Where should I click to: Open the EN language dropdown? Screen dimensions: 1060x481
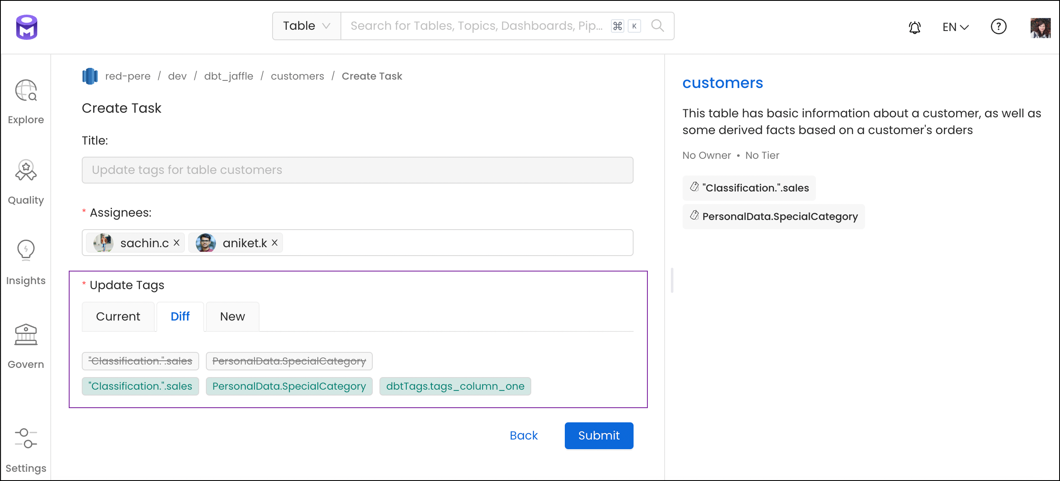point(956,27)
